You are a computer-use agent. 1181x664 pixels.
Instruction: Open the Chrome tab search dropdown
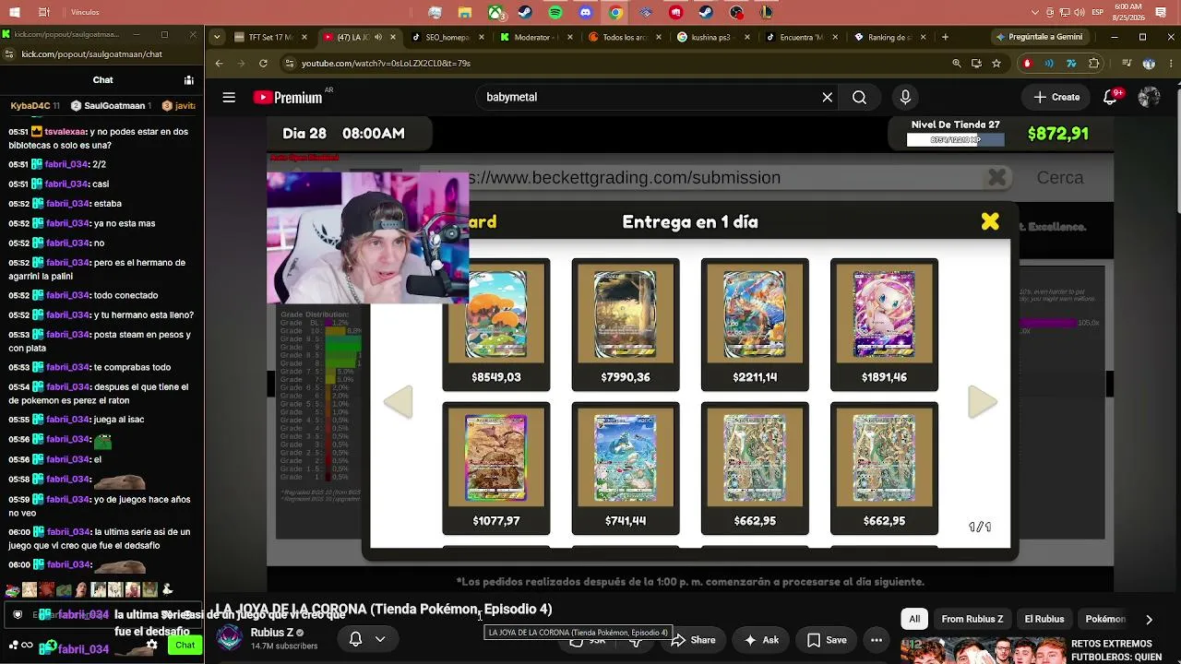point(217,37)
